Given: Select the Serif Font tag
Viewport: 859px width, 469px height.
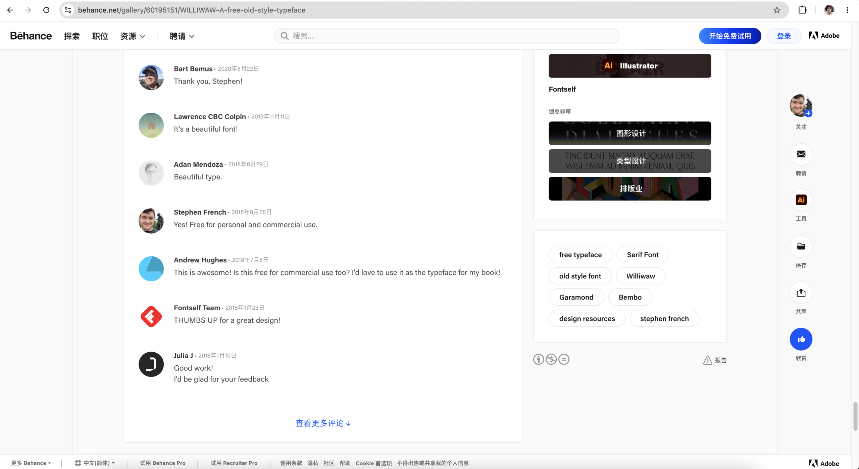Looking at the screenshot, I should tap(643, 255).
